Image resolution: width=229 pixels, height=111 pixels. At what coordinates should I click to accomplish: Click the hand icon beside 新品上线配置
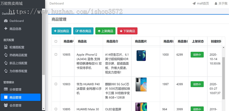6,63
